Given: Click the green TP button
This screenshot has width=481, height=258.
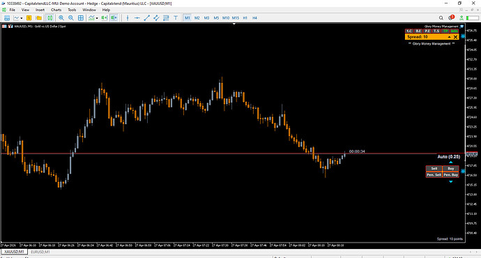Looking at the screenshot, I should [445, 31].
